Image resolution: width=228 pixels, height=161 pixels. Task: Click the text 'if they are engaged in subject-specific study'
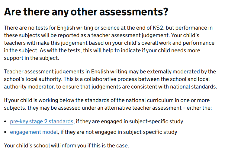pos(129,121)
